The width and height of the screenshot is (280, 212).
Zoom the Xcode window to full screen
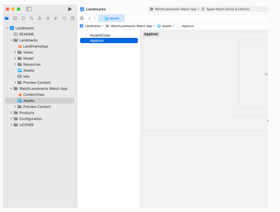(x=19, y=9)
